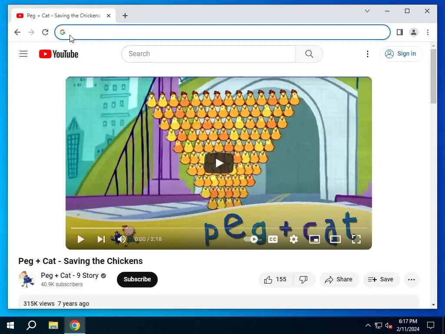The image size is (445, 334).
Task: Click Chrome icon in taskbar
Action: pyautogui.click(x=75, y=325)
